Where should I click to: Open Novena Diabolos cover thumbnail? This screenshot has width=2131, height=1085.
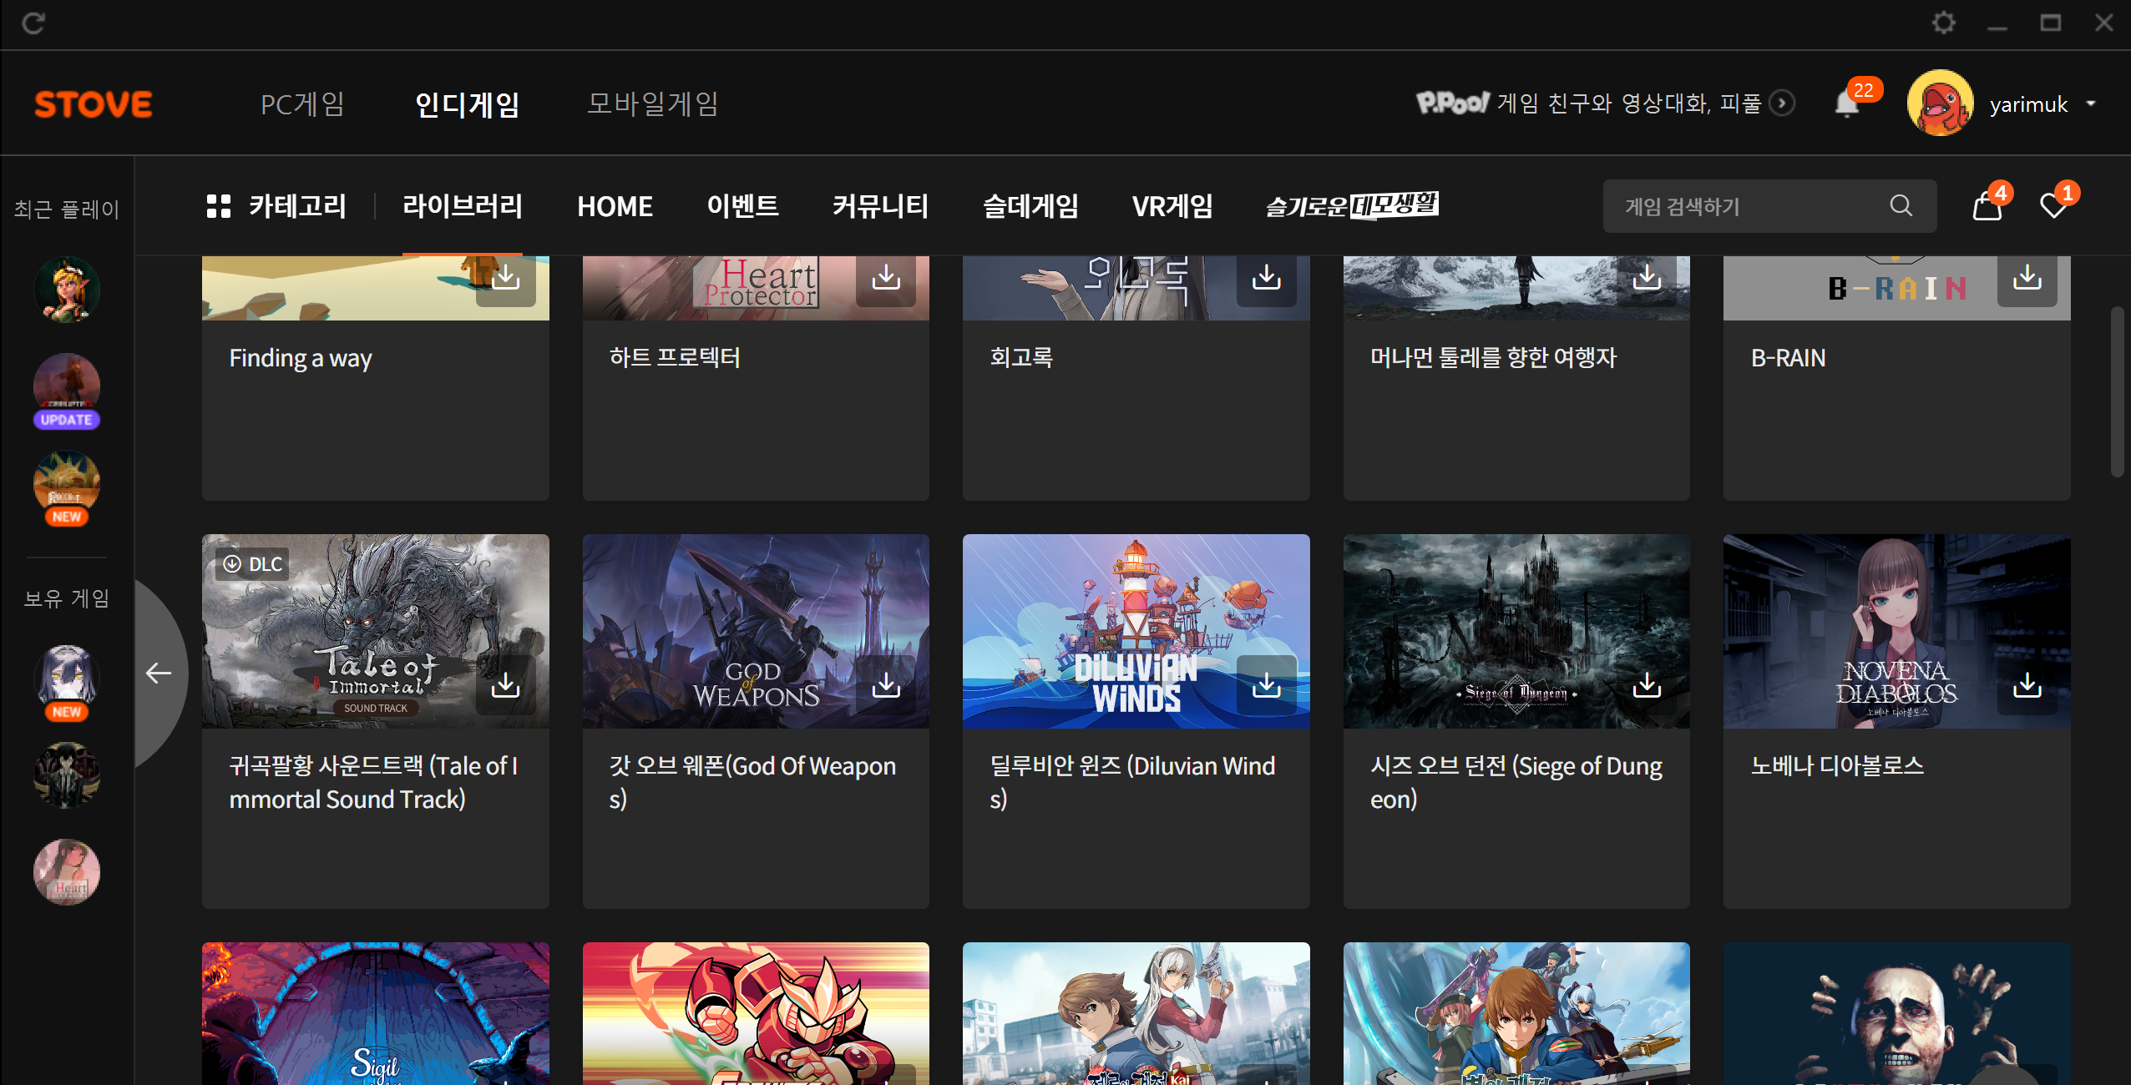pyautogui.click(x=1897, y=631)
